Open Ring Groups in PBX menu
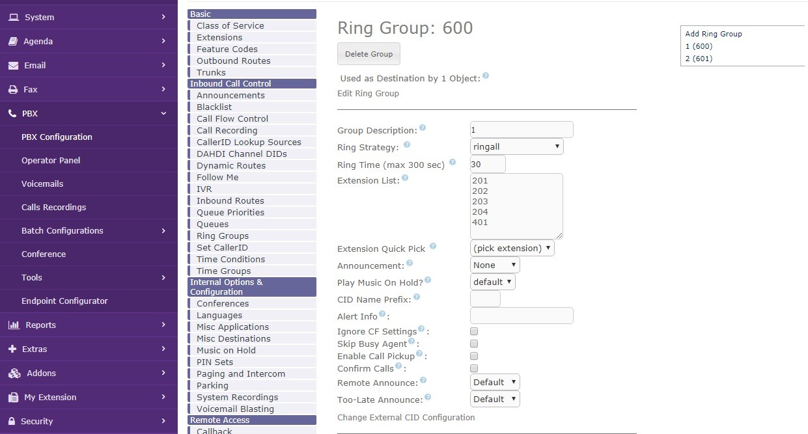The height and width of the screenshot is (434, 808). tap(223, 236)
